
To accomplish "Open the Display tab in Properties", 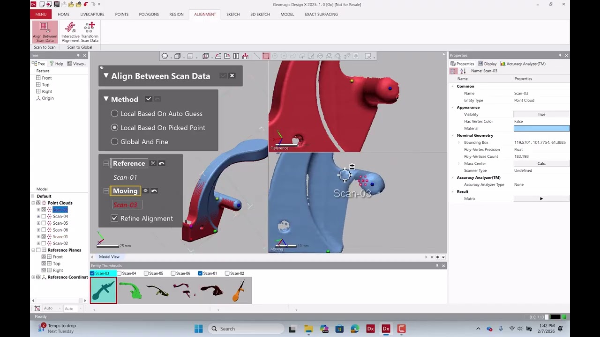I will click(487, 64).
